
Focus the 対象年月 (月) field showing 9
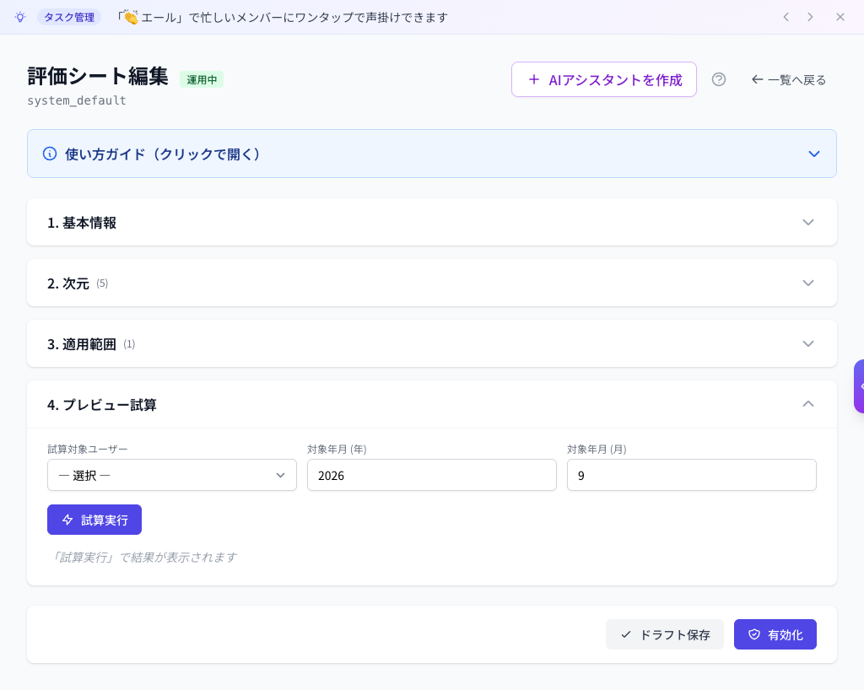click(692, 475)
